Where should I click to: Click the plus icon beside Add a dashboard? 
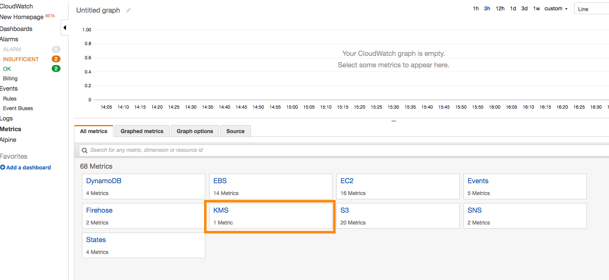[x=3, y=168]
